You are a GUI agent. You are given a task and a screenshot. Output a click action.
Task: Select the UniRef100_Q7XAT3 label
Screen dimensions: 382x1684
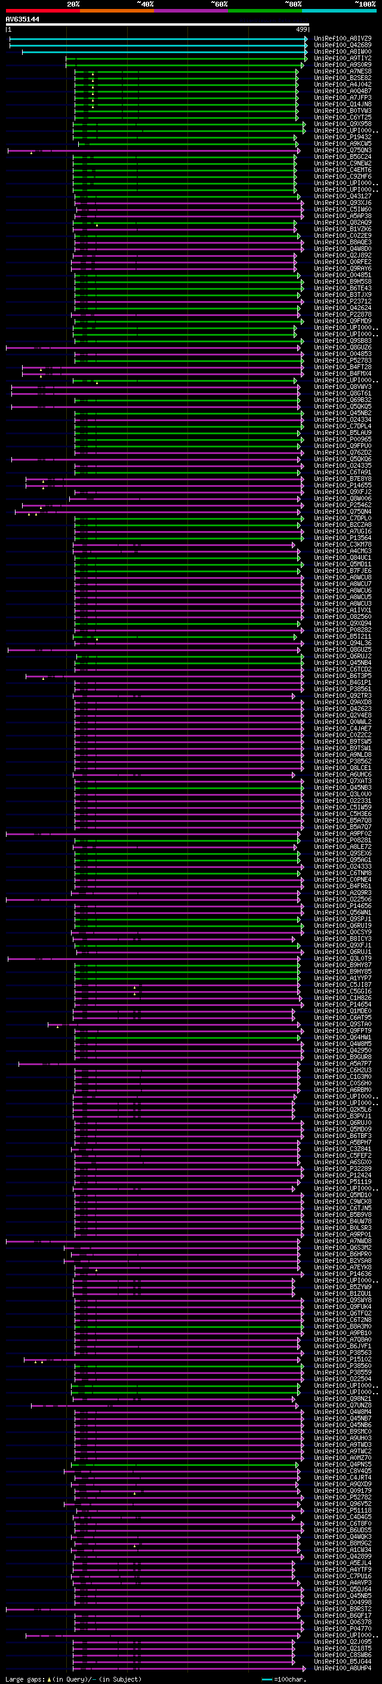coord(343,781)
